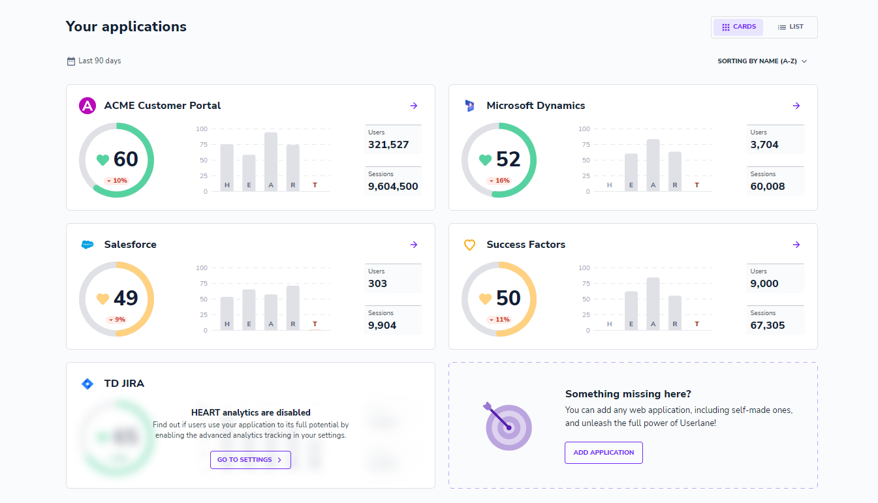Open the ACME Customer Portal title

tap(163, 106)
